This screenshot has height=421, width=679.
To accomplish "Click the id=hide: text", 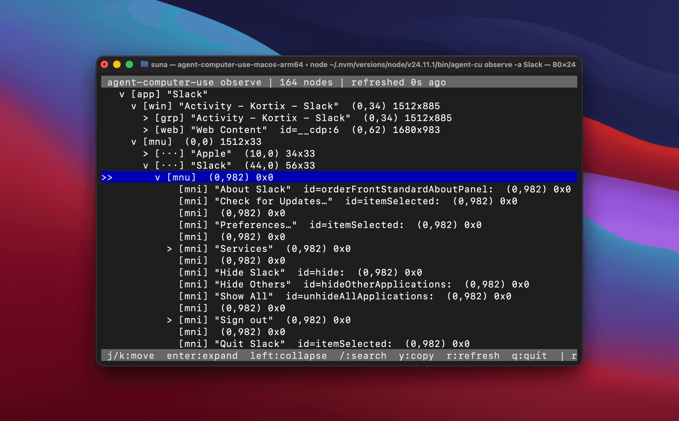I will pos(321,273).
